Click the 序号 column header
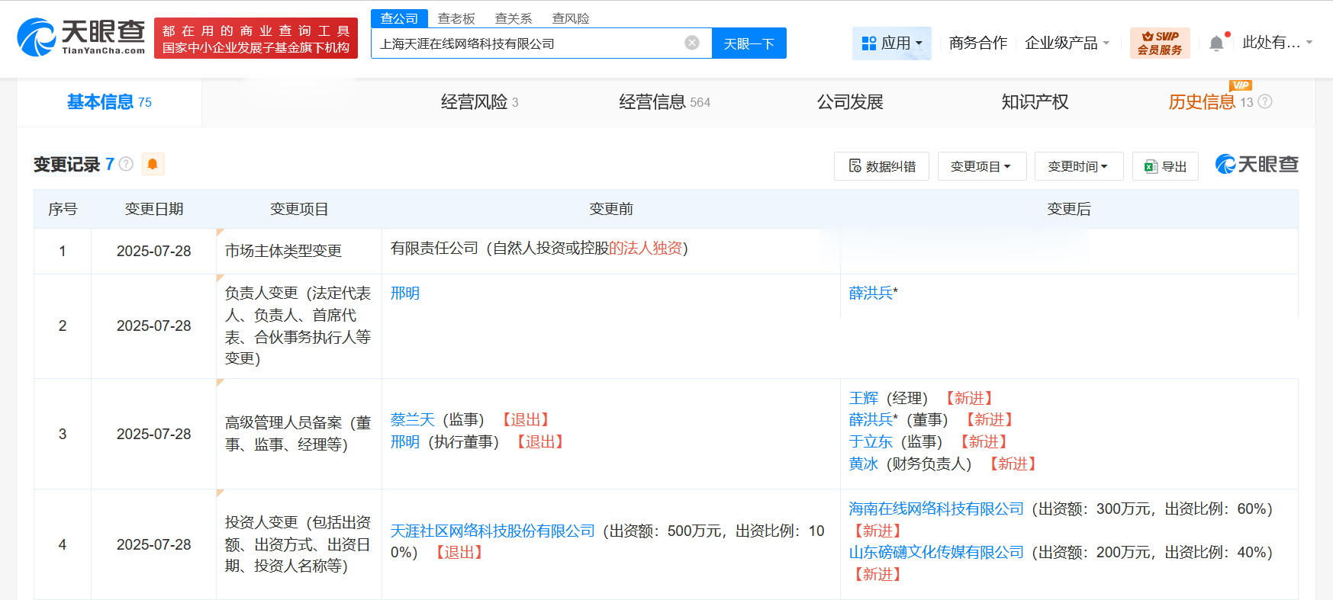Viewport: 1333px width, 600px height. (63, 209)
